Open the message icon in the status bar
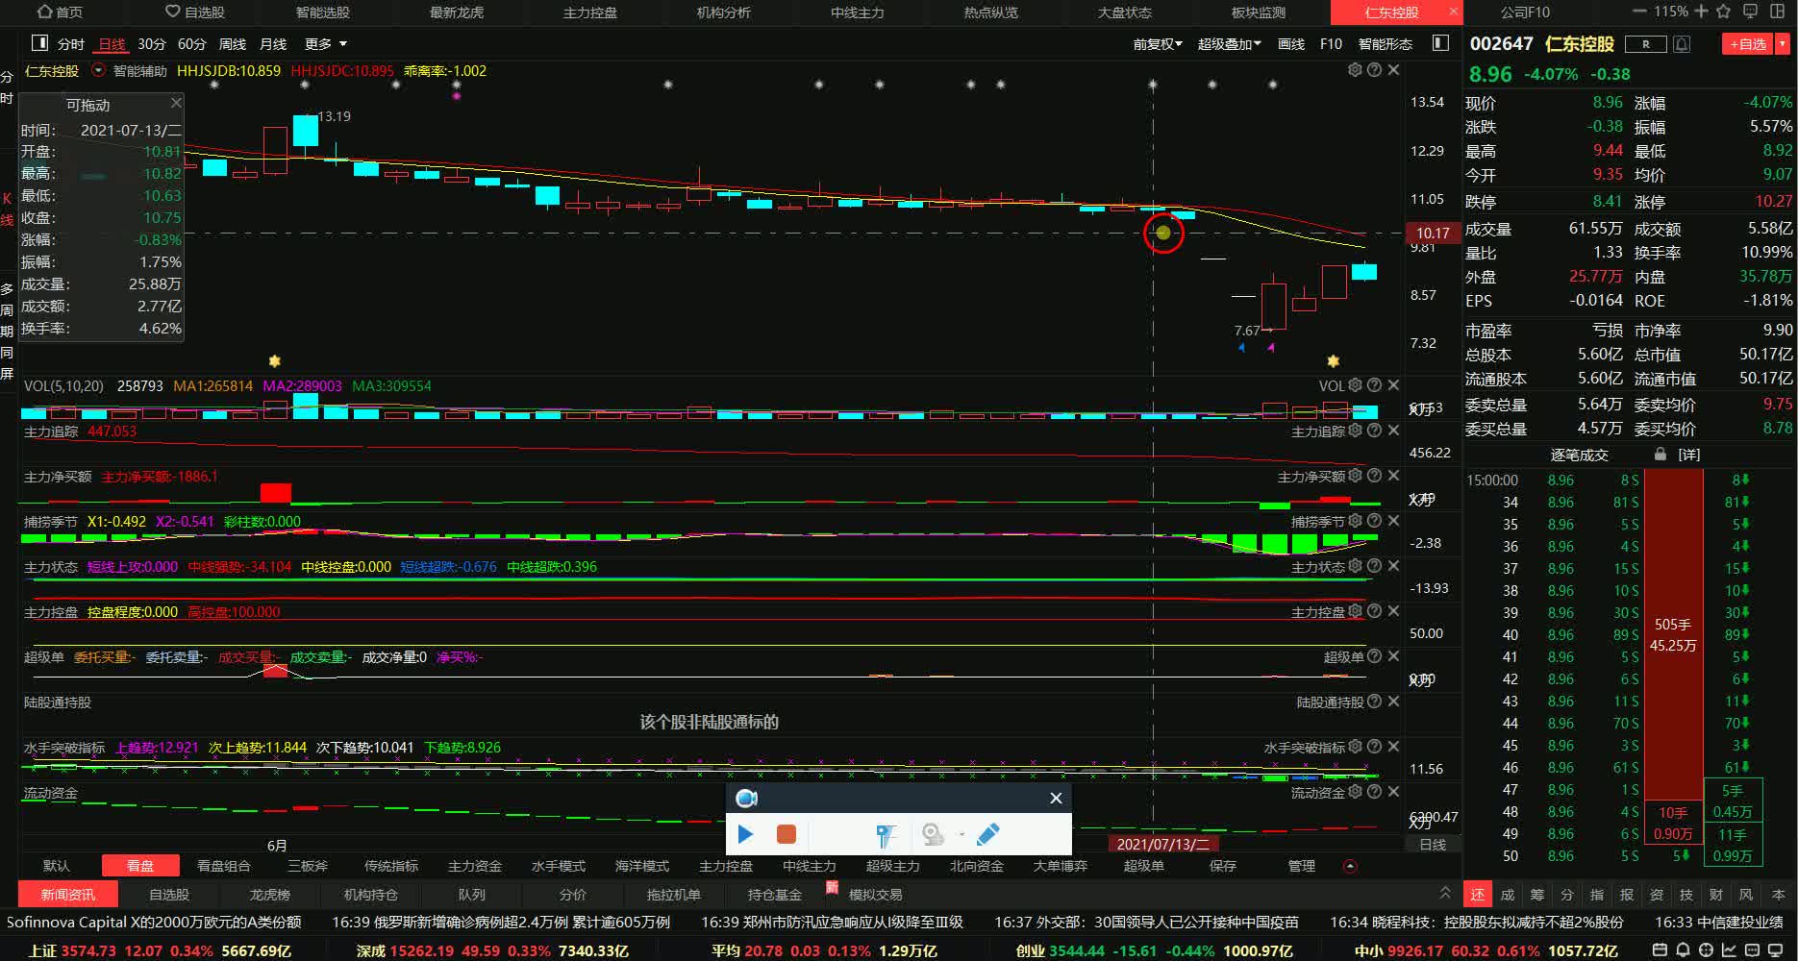This screenshot has width=1798, height=961. click(1752, 950)
